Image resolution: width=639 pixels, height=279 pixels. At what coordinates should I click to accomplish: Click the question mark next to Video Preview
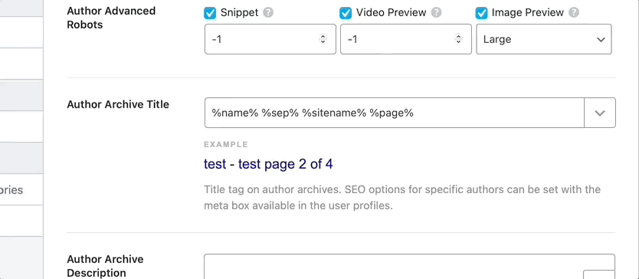point(436,12)
